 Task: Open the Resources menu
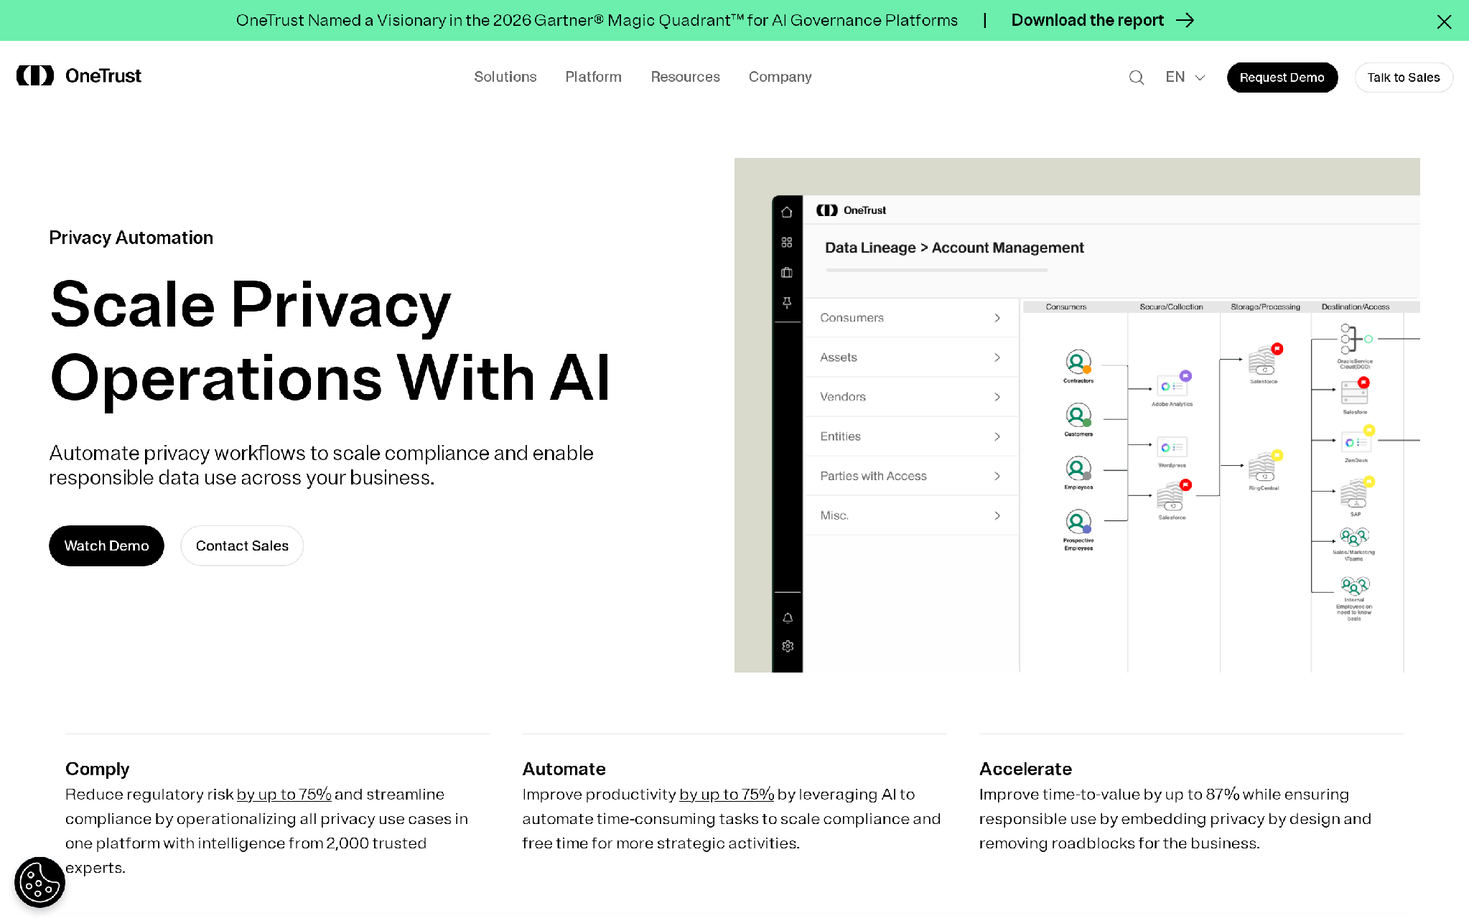[x=685, y=77]
